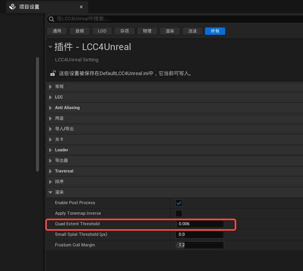This screenshot has height=271, width=303.
Task: Expand the LCC section
Action: tap(50, 97)
